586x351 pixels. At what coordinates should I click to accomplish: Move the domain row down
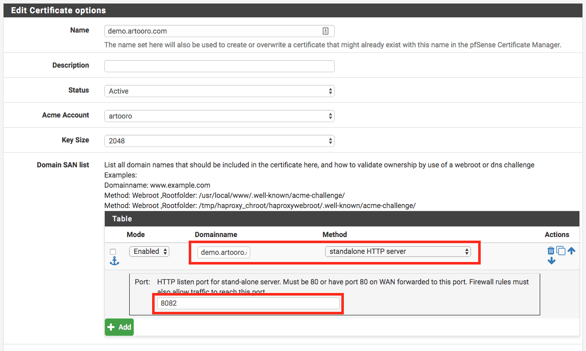(x=551, y=261)
